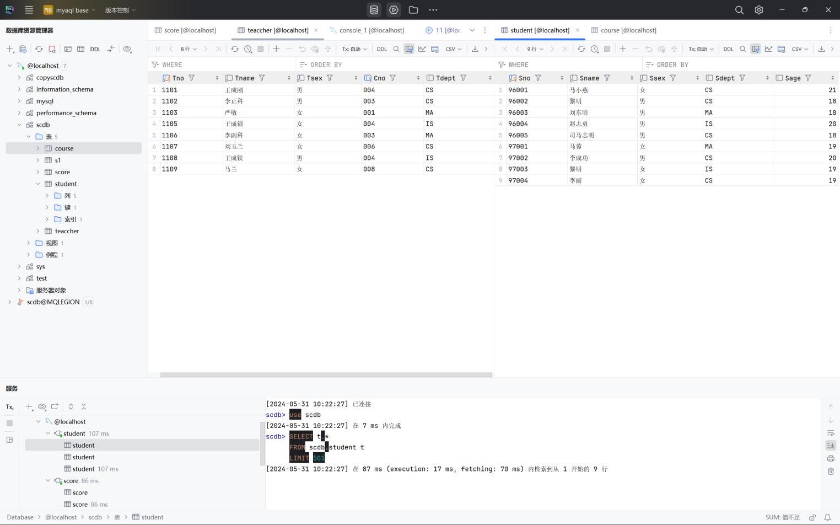This screenshot has height=525, width=840.
Task: Open CSV format dropdown in student toolbar
Action: click(x=800, y=49)
